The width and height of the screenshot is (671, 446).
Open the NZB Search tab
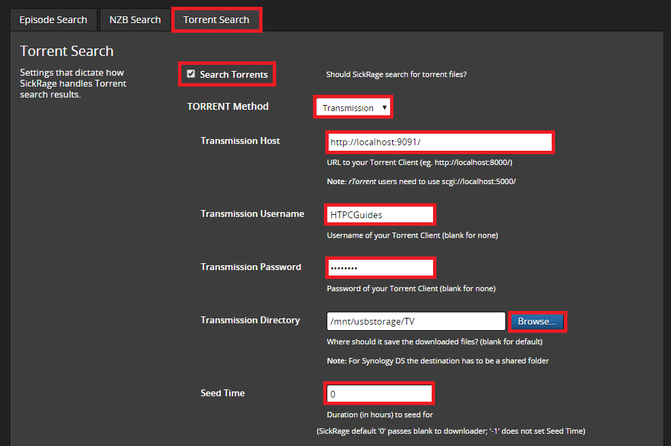pos(135,20)
